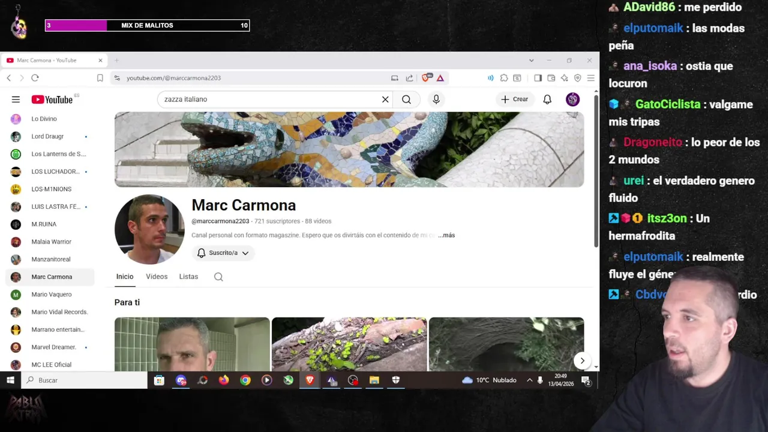Viewport: 768px width, 432px height.
Task: Click the Windows Buscar search box
Action: click(84, 380)
